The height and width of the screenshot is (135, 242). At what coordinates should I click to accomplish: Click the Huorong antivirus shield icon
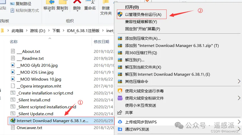pyautogui.click(x=120, y=91)
